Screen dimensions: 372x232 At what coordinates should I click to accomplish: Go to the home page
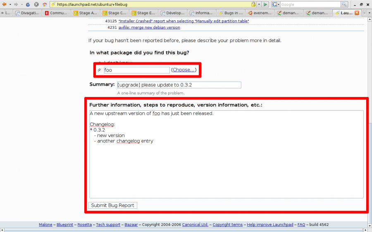pos(45,4)
